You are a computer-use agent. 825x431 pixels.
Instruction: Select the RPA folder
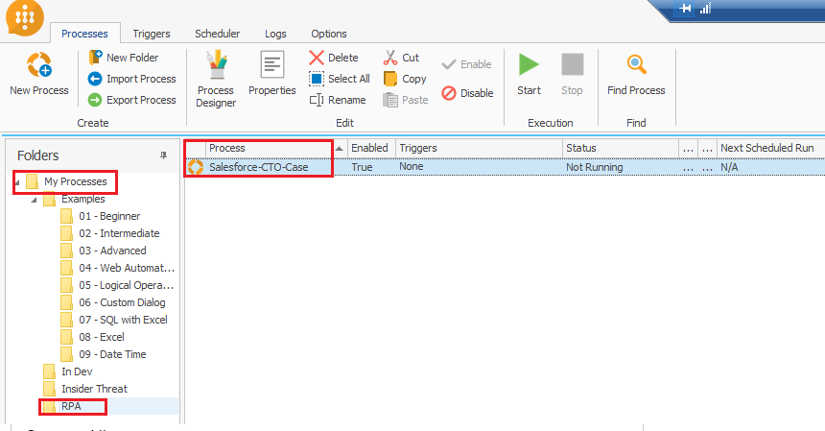(71, 406)
